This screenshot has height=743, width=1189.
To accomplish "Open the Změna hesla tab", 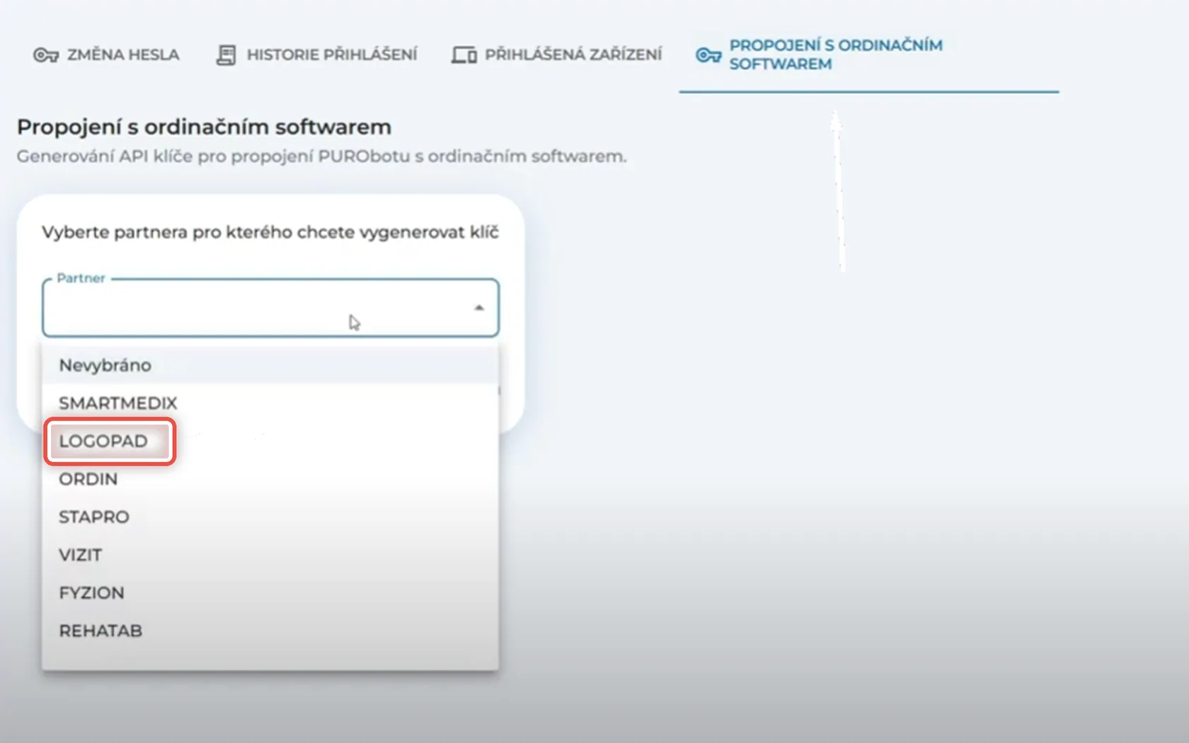I will (106, 54).
